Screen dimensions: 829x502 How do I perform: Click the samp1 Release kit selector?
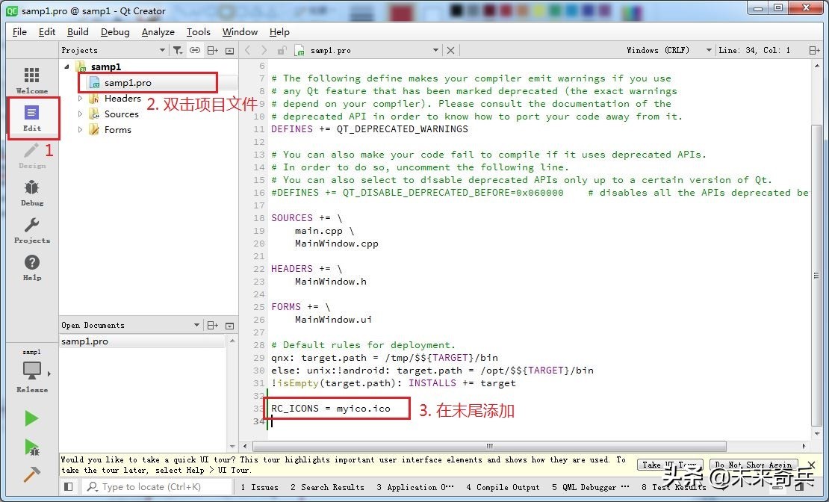pyautogui.click(x=31, y=371)
